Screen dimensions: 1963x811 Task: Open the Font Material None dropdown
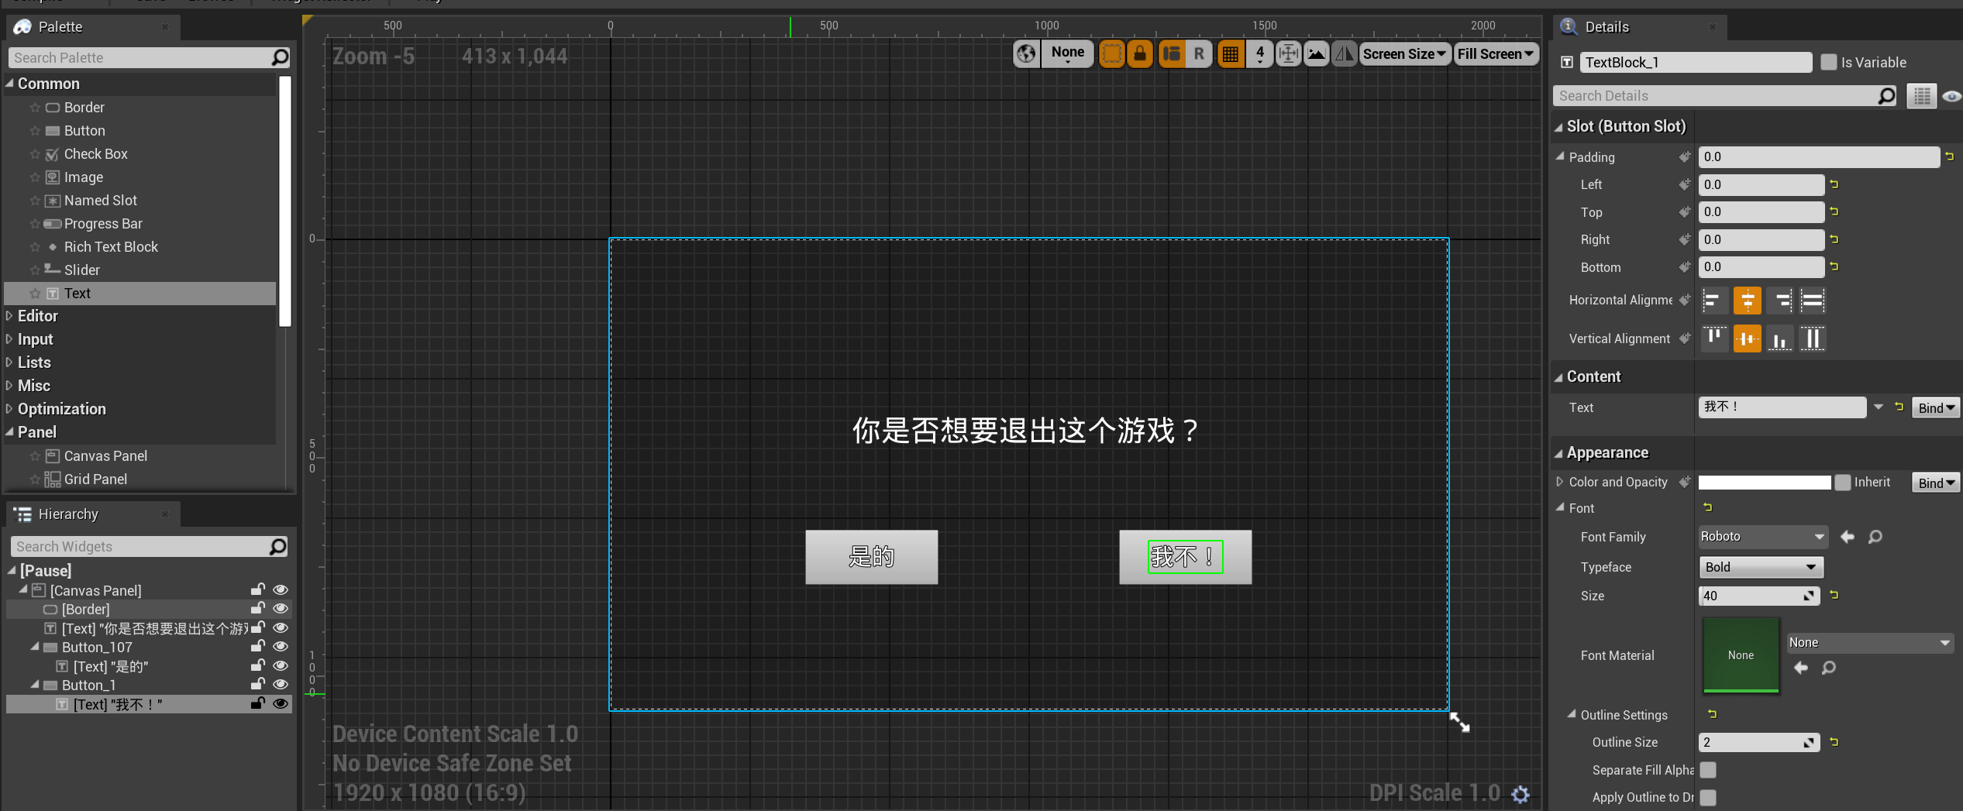[1869, 643]
